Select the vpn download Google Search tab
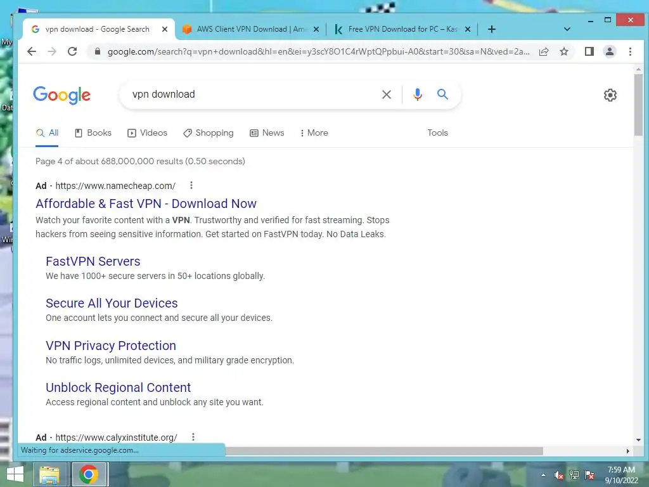Screen dimensions: 649x487 (97, 29)
